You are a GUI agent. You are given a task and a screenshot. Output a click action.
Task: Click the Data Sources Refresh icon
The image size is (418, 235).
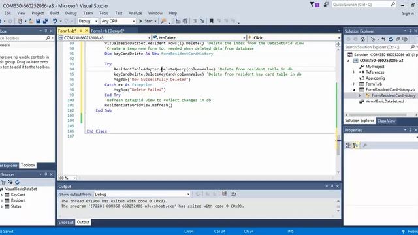coord(18,182)
